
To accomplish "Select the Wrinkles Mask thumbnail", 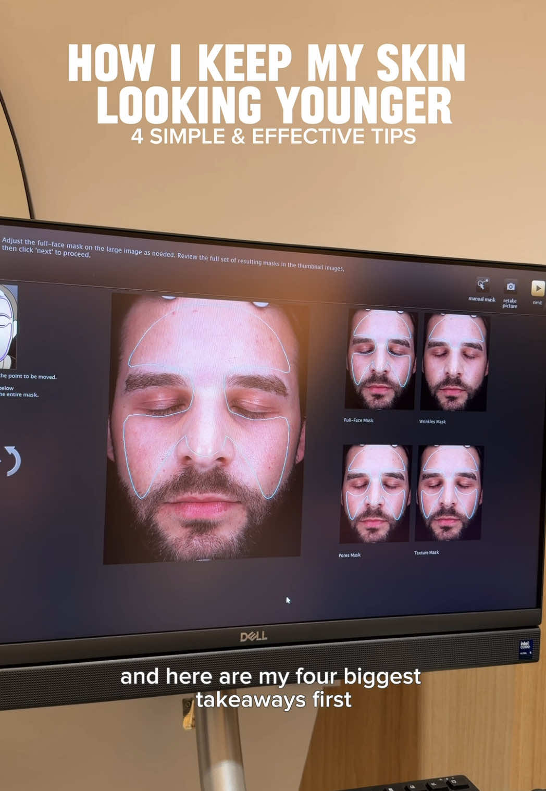I will 454,362.
